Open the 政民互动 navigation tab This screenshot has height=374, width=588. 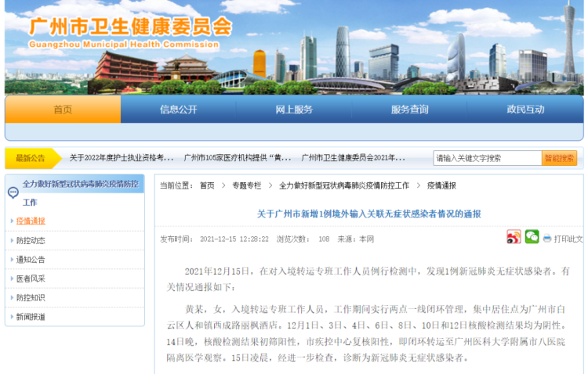525,110
